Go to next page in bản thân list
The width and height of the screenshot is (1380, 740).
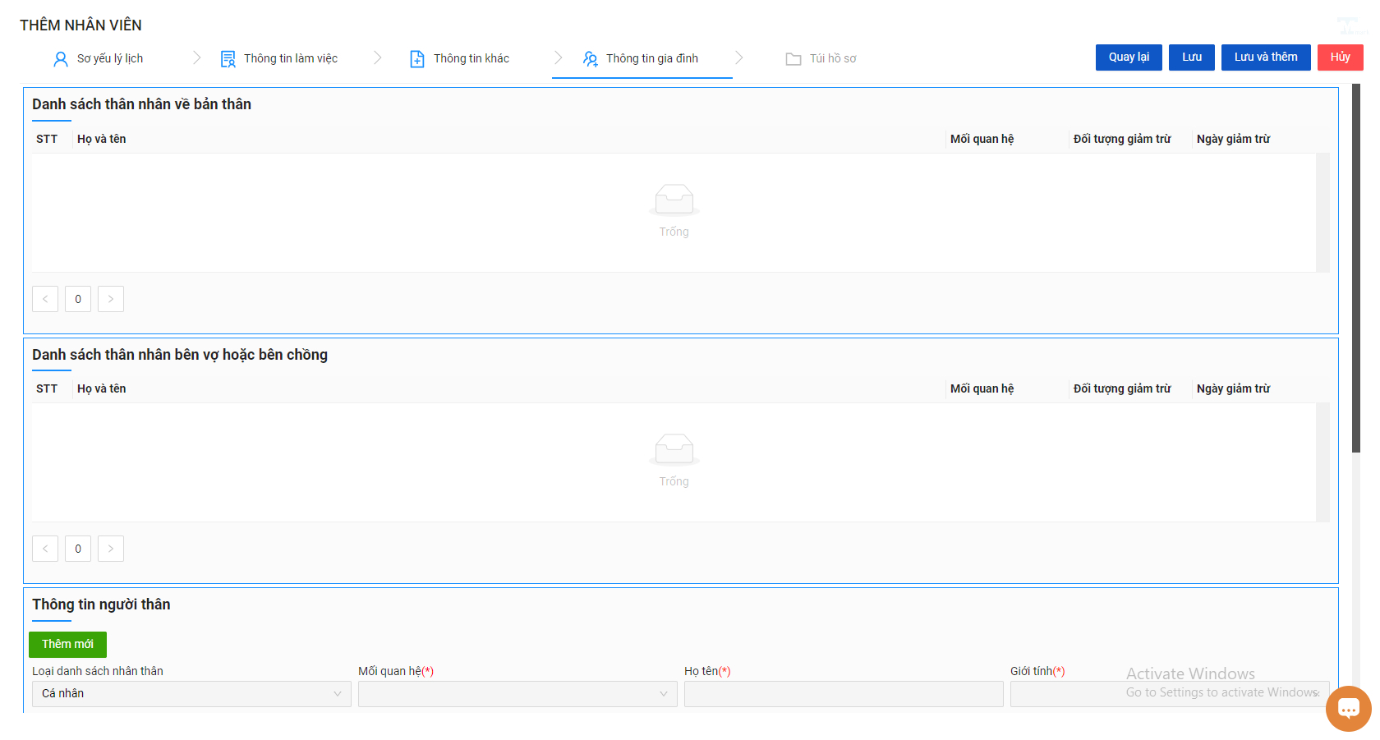[111, 299]
